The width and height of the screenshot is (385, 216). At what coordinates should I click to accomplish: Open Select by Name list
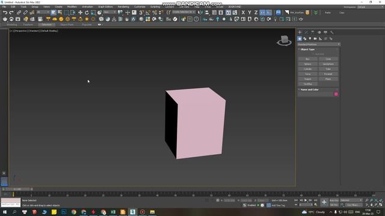[x=60, y=13]
